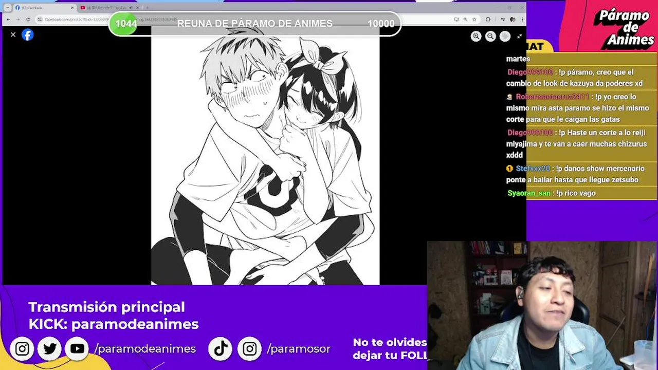Open the Chrome profile avatar

click(513, 20)
